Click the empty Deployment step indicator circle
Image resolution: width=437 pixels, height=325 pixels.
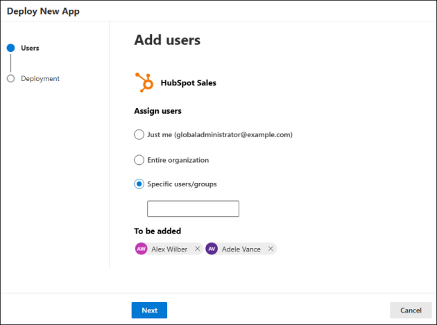point(11,78)
